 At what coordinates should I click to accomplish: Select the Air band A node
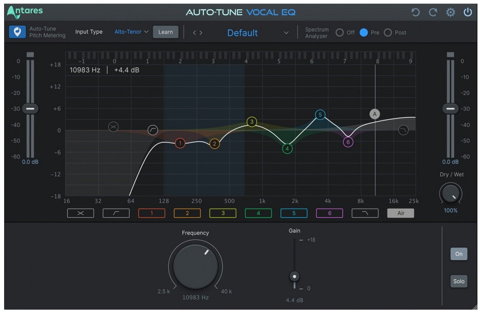pos(375,114)
